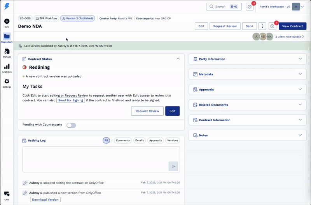Viewport: 311px width, 205px height.
Task: Click the Demo NDA title
Action: point(30,26)
